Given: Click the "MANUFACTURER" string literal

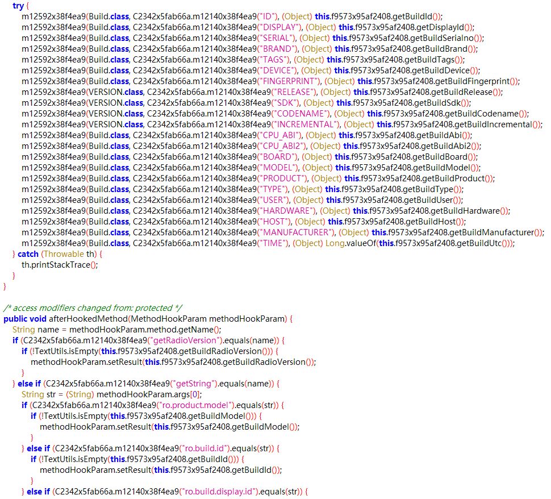Looking at the screenshot, I should (x=295, y=232).
